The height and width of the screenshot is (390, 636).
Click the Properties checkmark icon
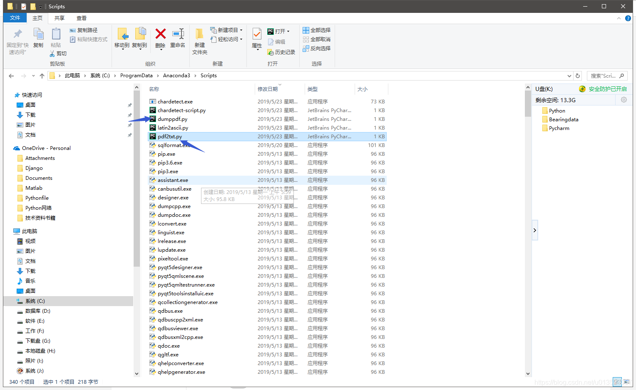pos(257,34)
